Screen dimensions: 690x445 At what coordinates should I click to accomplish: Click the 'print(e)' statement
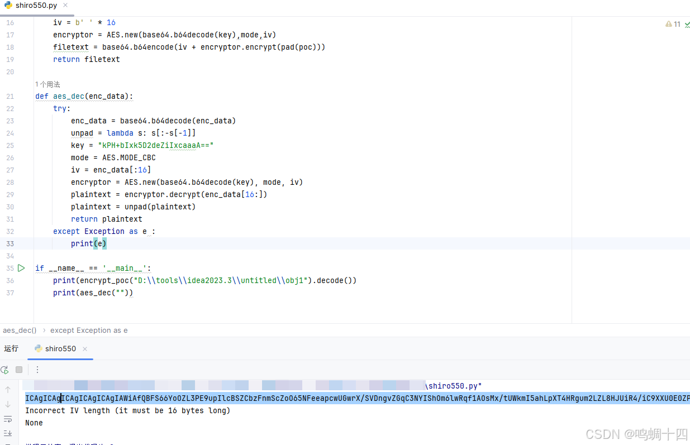click(89, 243)
